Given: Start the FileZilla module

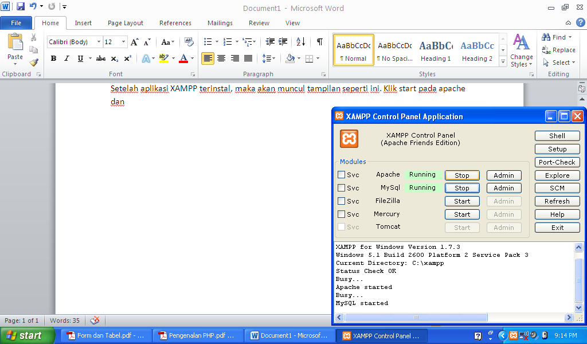Looking at the screenshot, I should (462, 201).
